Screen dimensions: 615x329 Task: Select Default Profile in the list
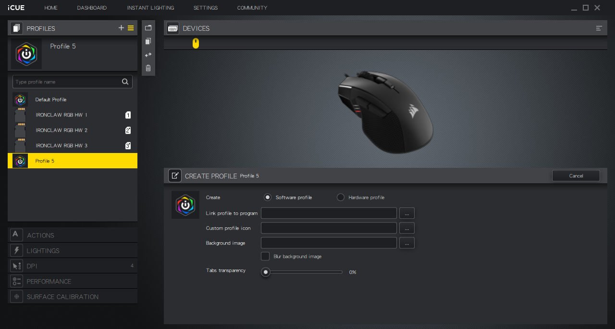[x=73, y=100]
